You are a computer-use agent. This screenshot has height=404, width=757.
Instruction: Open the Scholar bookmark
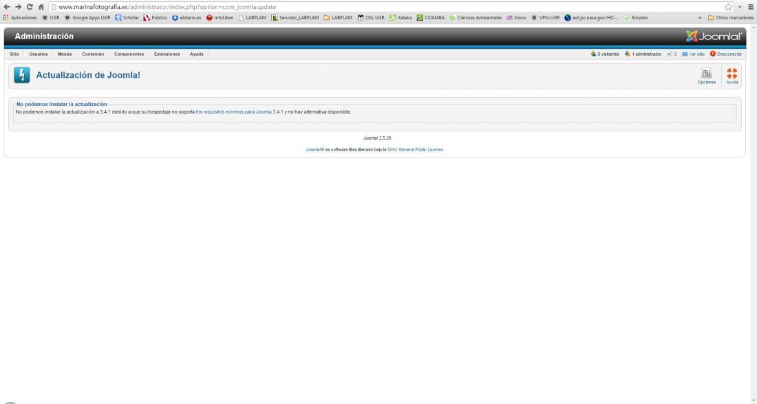tap(127, 17)
